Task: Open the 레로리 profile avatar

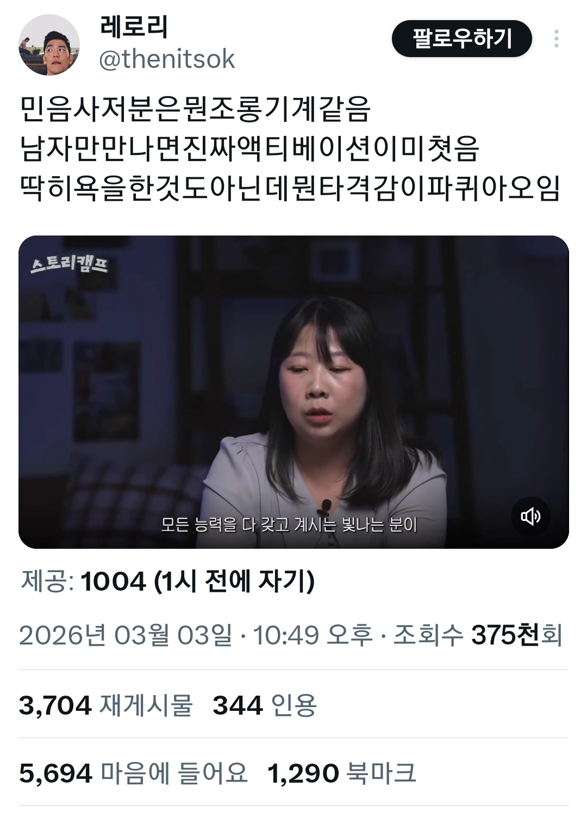Action: [49, 45]
